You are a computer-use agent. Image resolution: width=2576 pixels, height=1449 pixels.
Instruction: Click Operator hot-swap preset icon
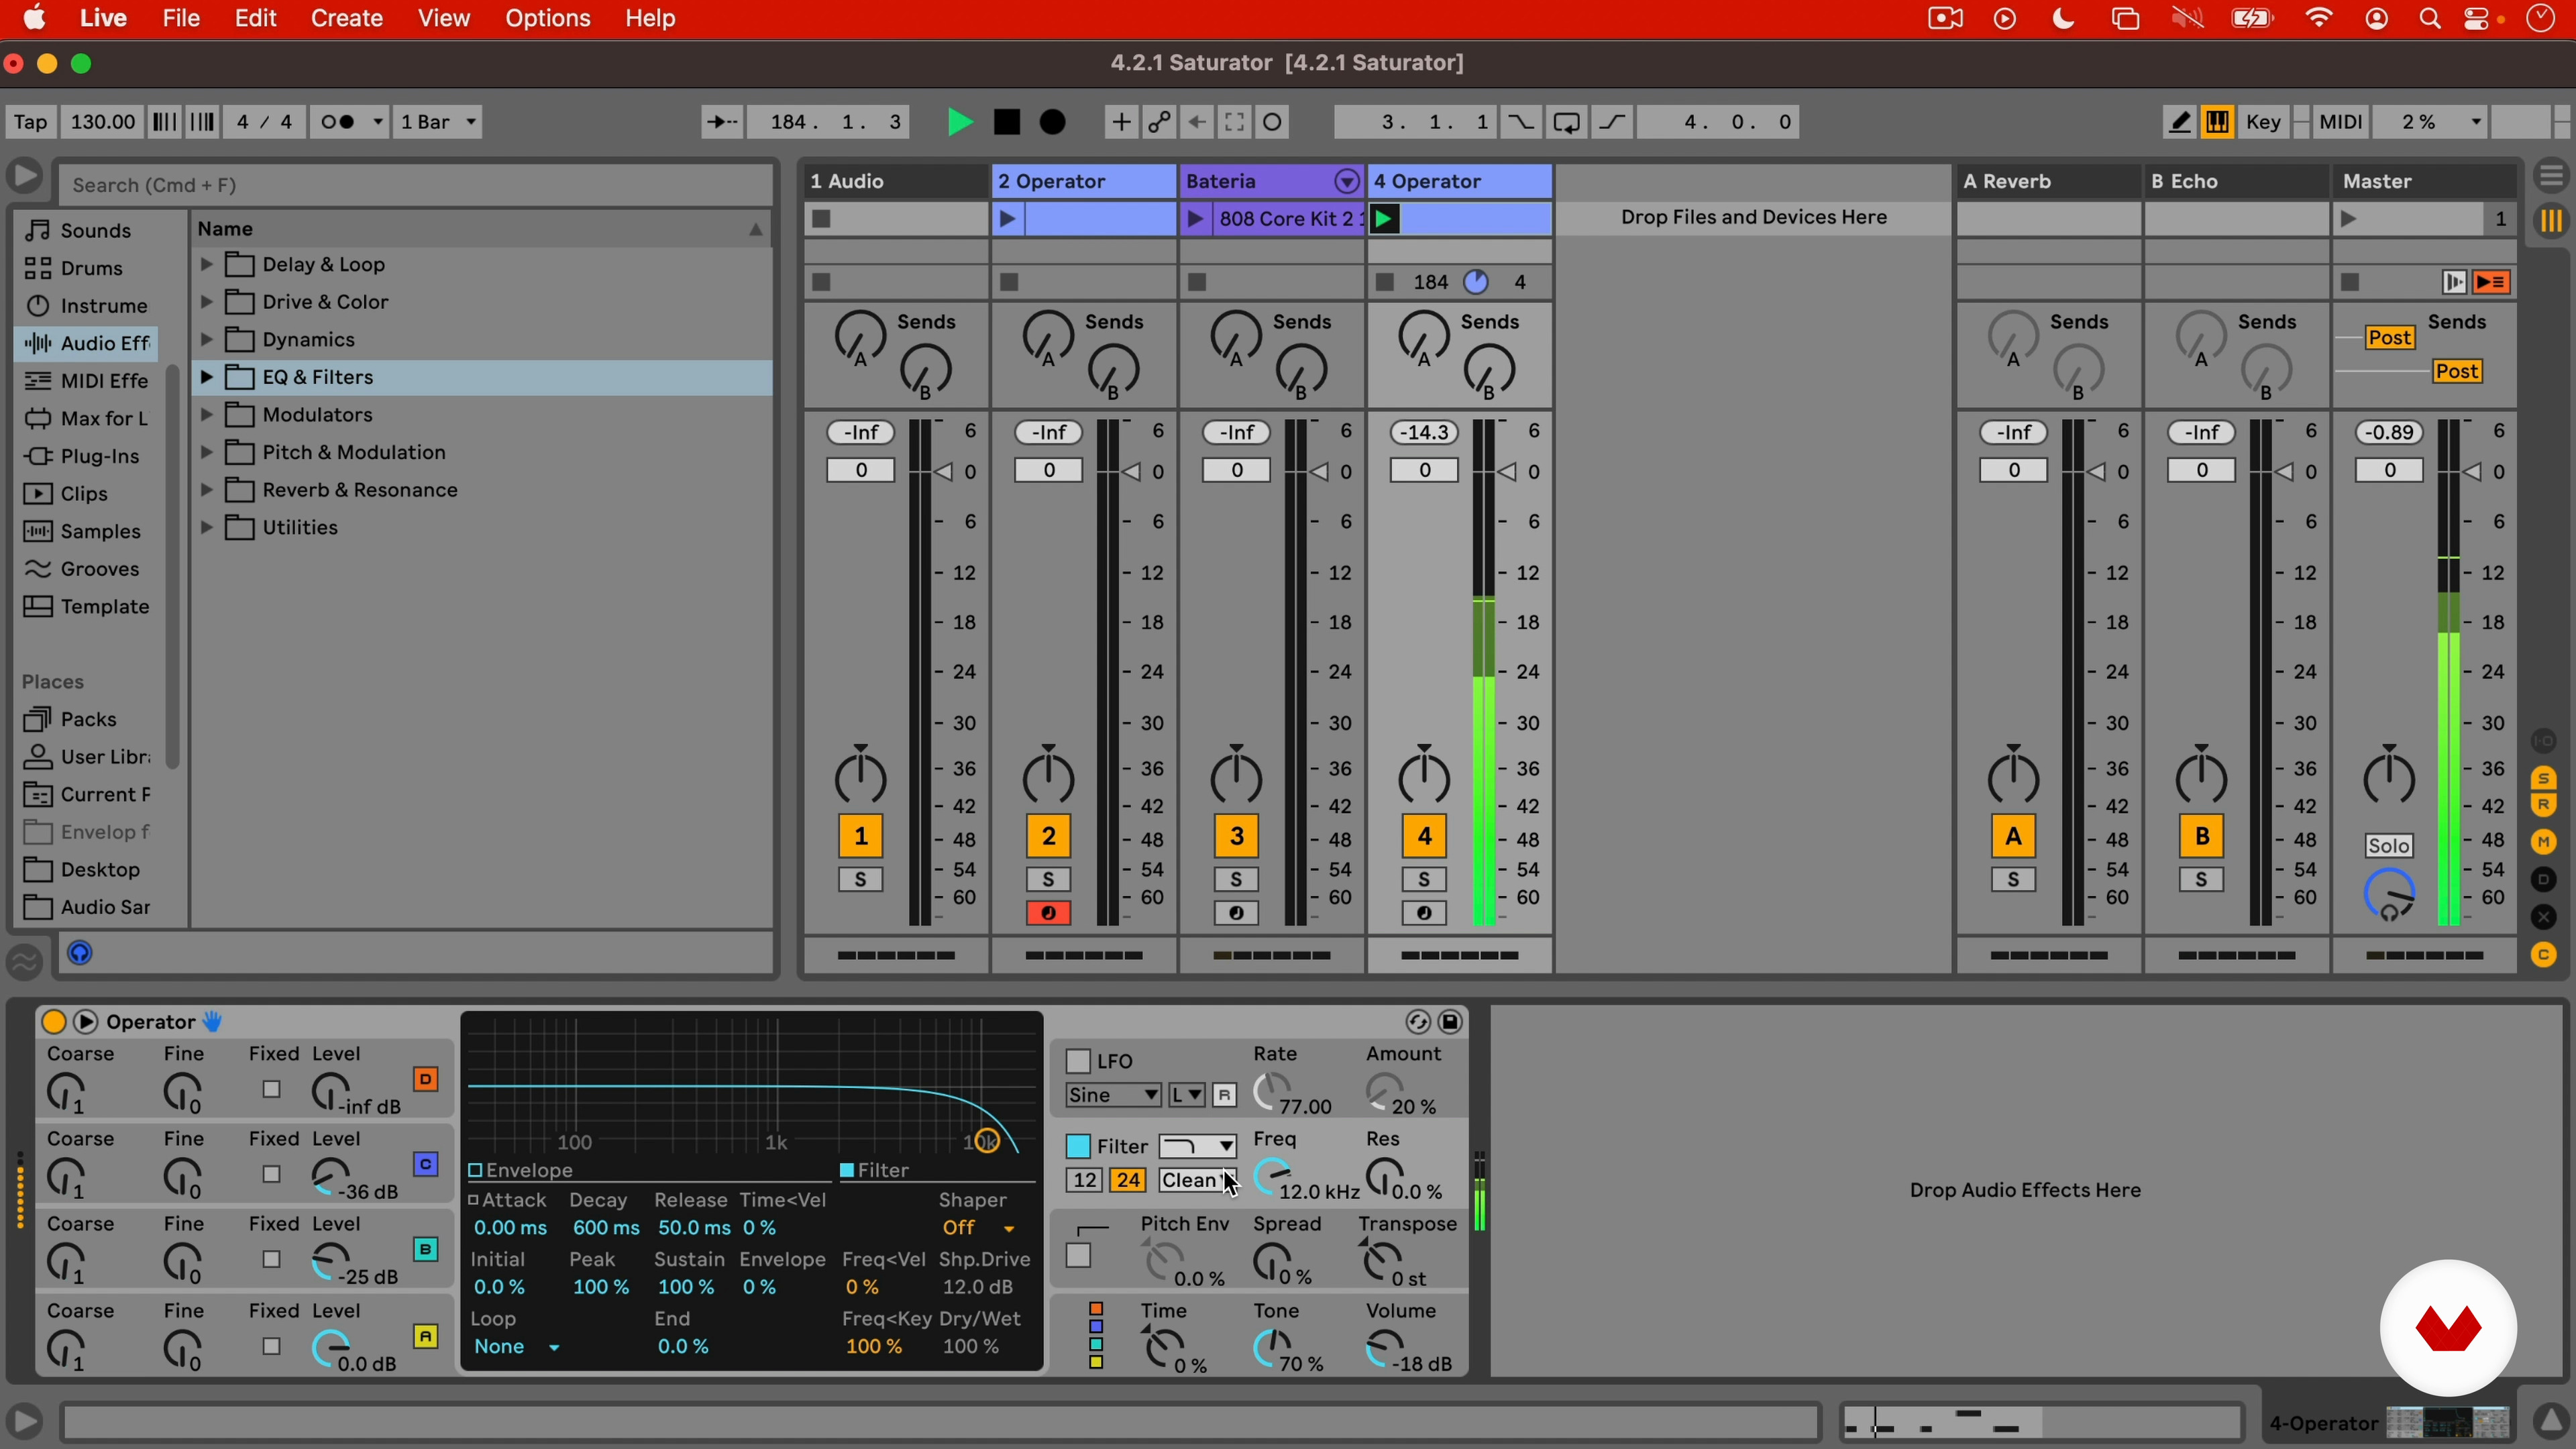click(x=1417, y=1021)
